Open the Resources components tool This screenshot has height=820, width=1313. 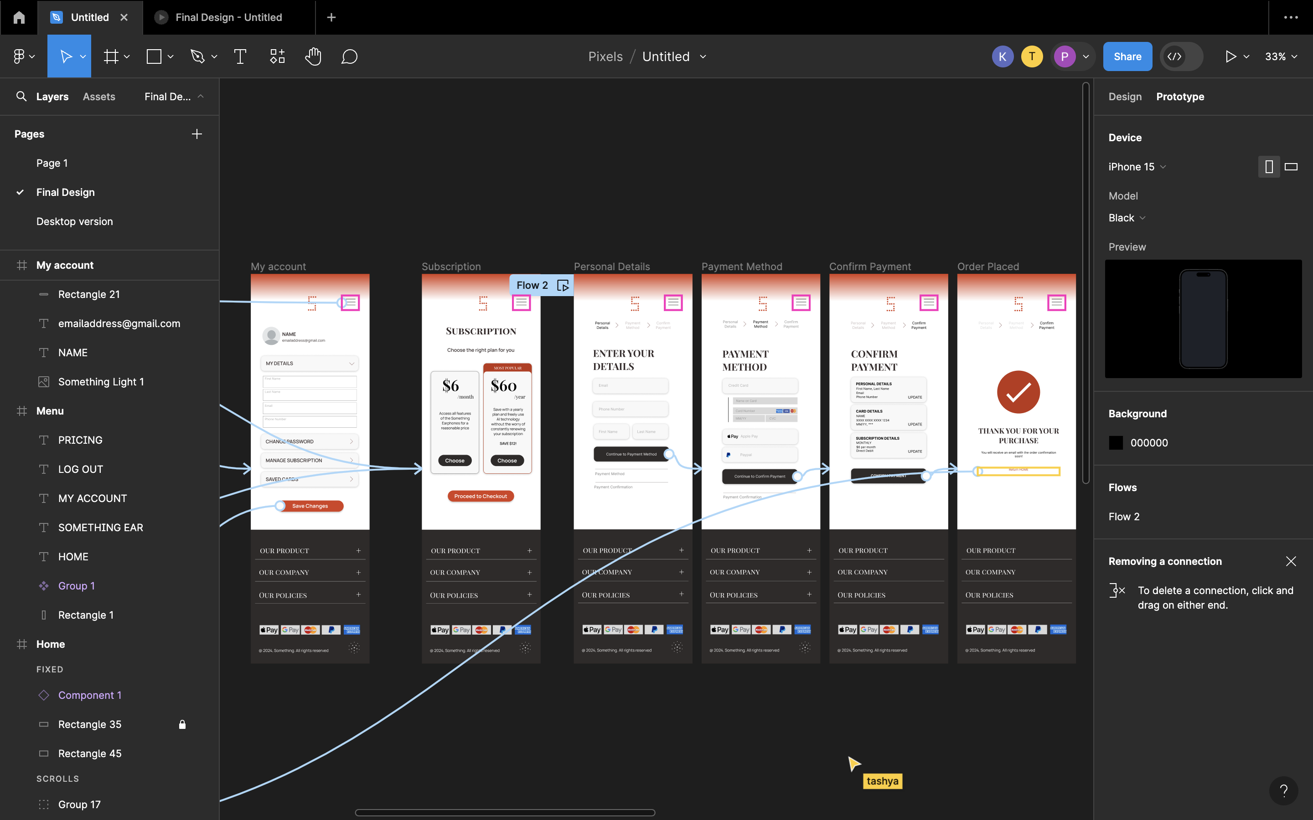(x=277, y=56)
